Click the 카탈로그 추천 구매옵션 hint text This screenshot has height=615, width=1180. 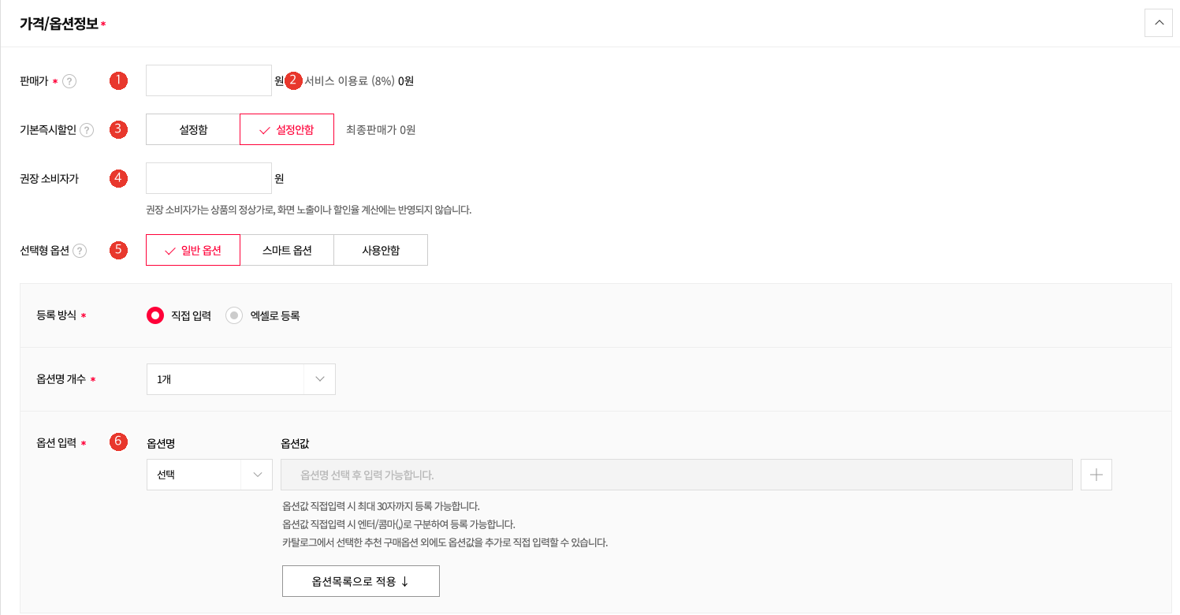coord(445,542)
